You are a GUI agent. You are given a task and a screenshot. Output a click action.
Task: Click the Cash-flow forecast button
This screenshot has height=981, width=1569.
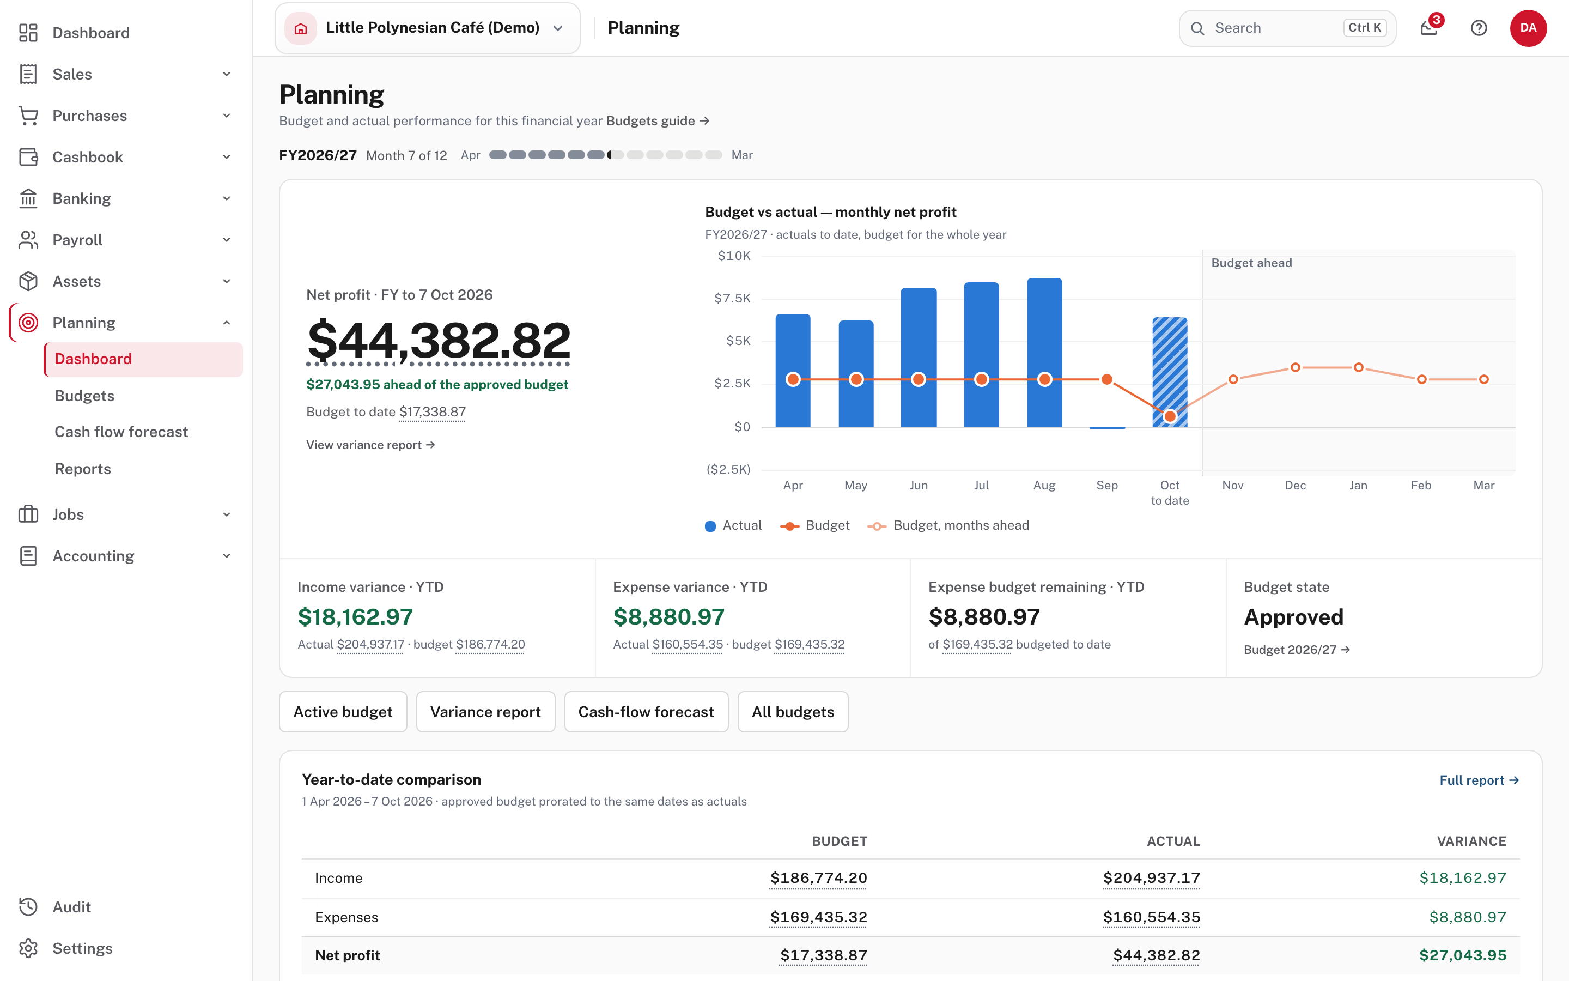tap(646, 712)
